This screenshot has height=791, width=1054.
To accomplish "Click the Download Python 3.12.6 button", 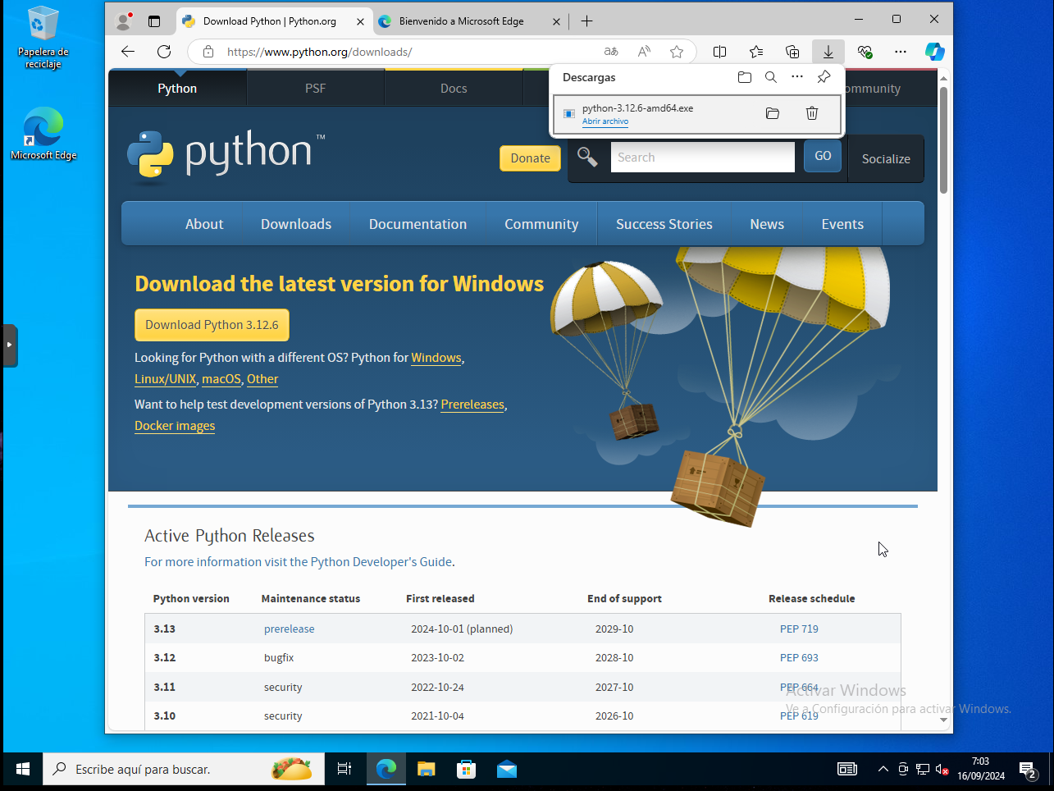I will pos(212,325).
